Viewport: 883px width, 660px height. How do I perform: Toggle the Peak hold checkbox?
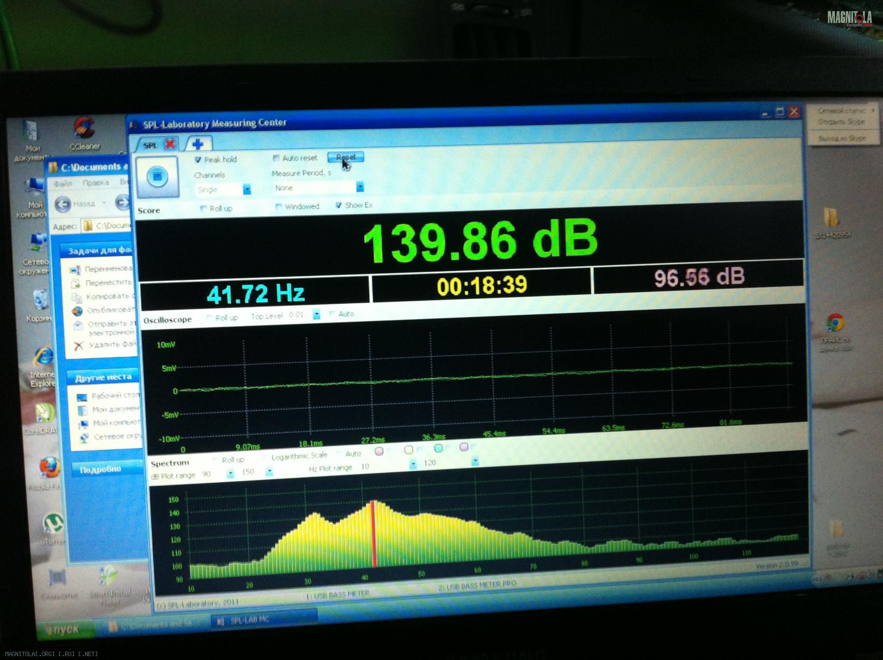198,160
